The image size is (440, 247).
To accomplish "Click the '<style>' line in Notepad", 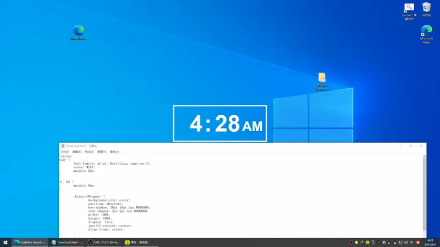I will [65, 156].
